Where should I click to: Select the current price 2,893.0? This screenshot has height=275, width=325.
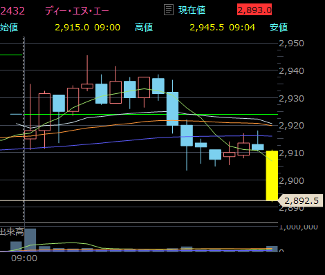[254, 10]
